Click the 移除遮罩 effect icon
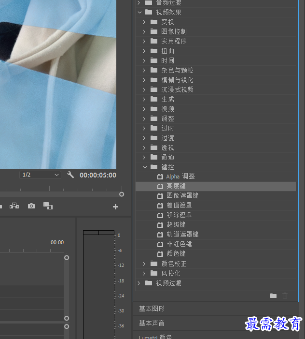Image resolution: width=305 pixels, height=339 pixels. (x=160, y=215)
